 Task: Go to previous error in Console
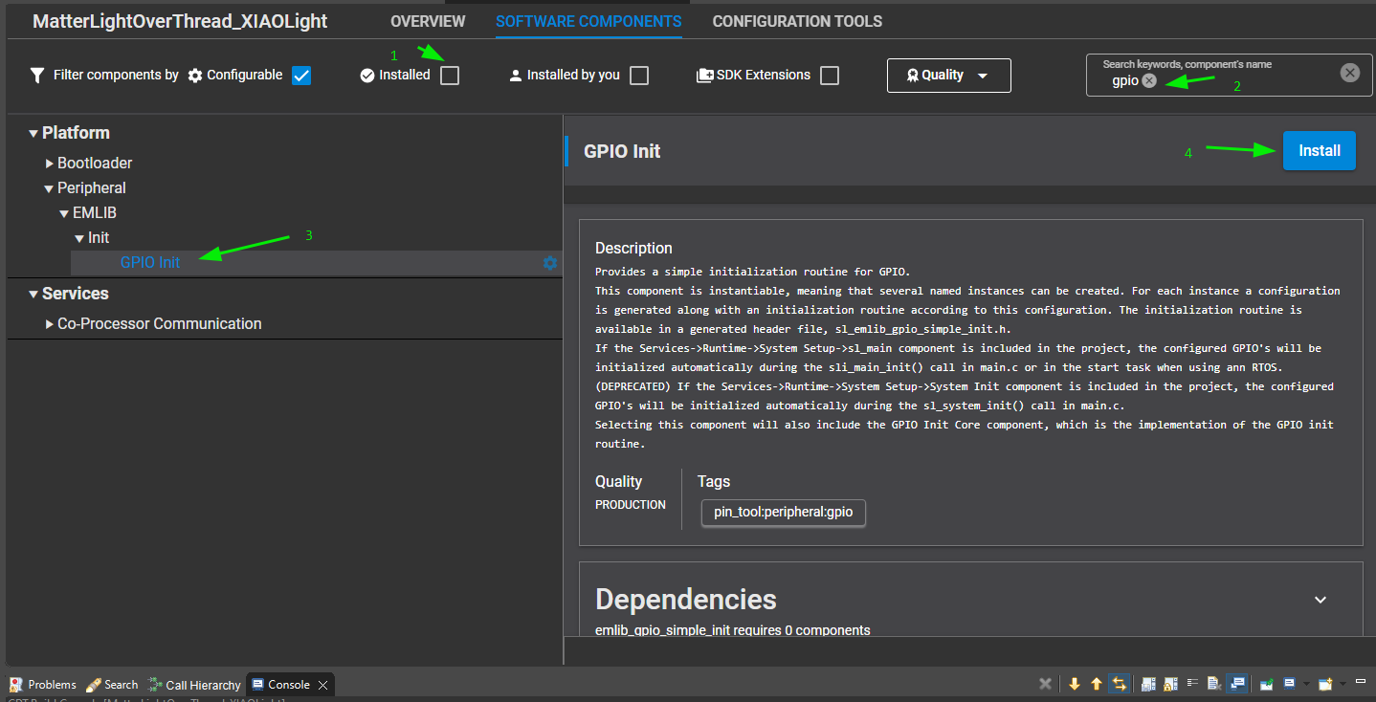(1097, 684)
